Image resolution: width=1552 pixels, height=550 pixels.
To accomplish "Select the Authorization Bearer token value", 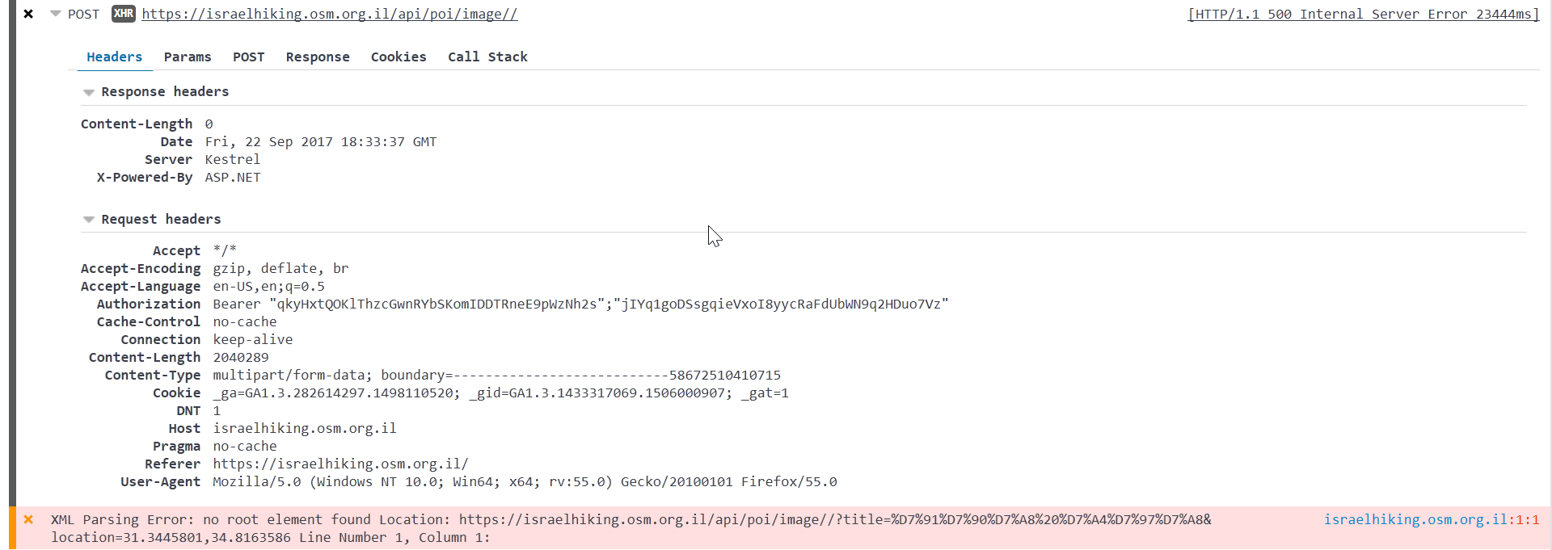I will [x=580, y=304].
